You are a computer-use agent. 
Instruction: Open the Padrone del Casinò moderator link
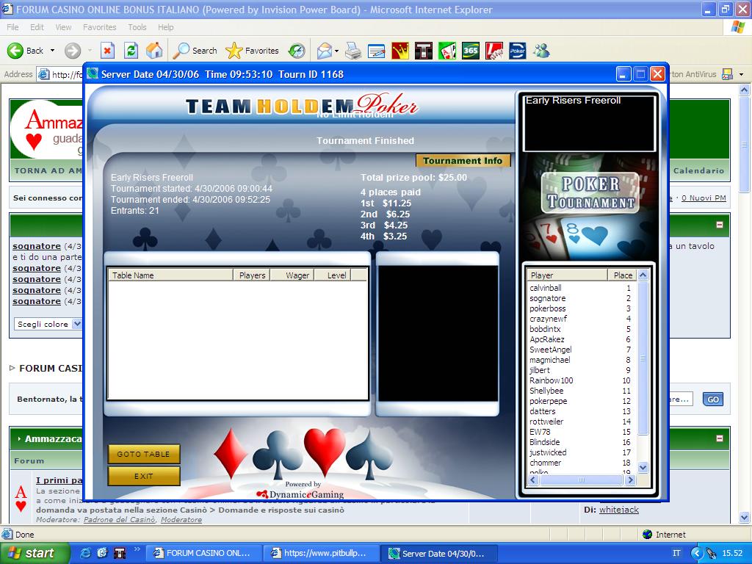point(120,520)
